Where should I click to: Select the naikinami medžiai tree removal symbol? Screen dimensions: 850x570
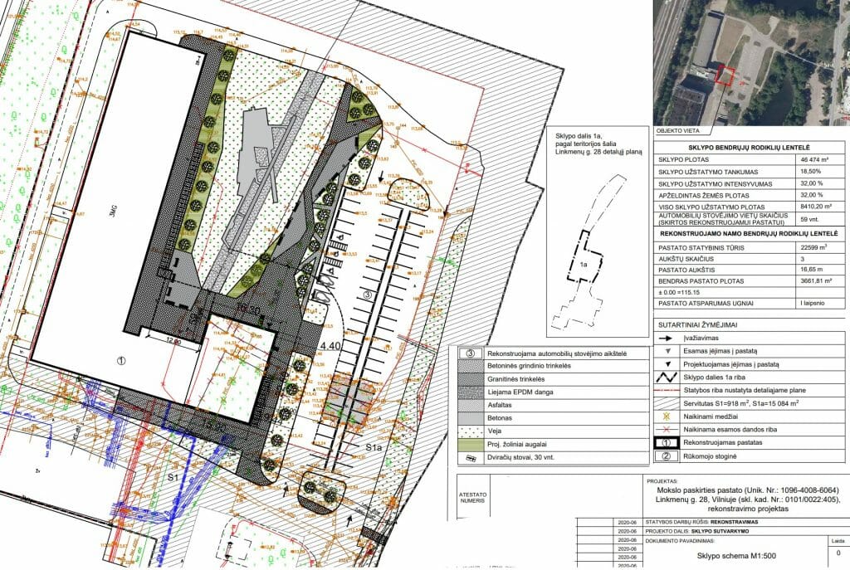[x=666, y=417]
